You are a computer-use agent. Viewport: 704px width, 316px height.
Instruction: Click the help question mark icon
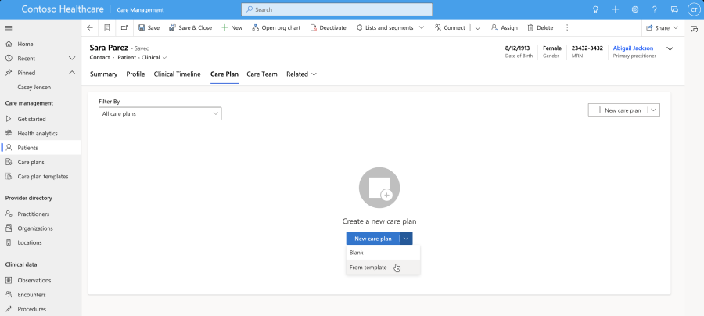[x=655, y=9]
